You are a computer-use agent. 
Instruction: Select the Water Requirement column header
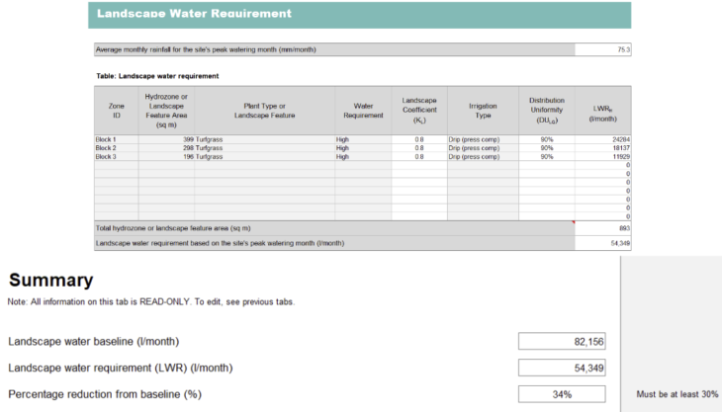[362, 110]
